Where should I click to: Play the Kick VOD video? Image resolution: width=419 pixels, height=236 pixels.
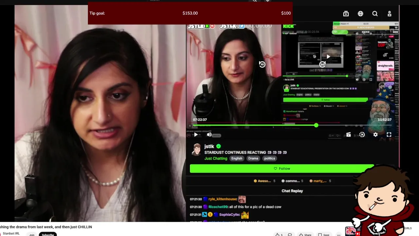(x=196, y=134)
